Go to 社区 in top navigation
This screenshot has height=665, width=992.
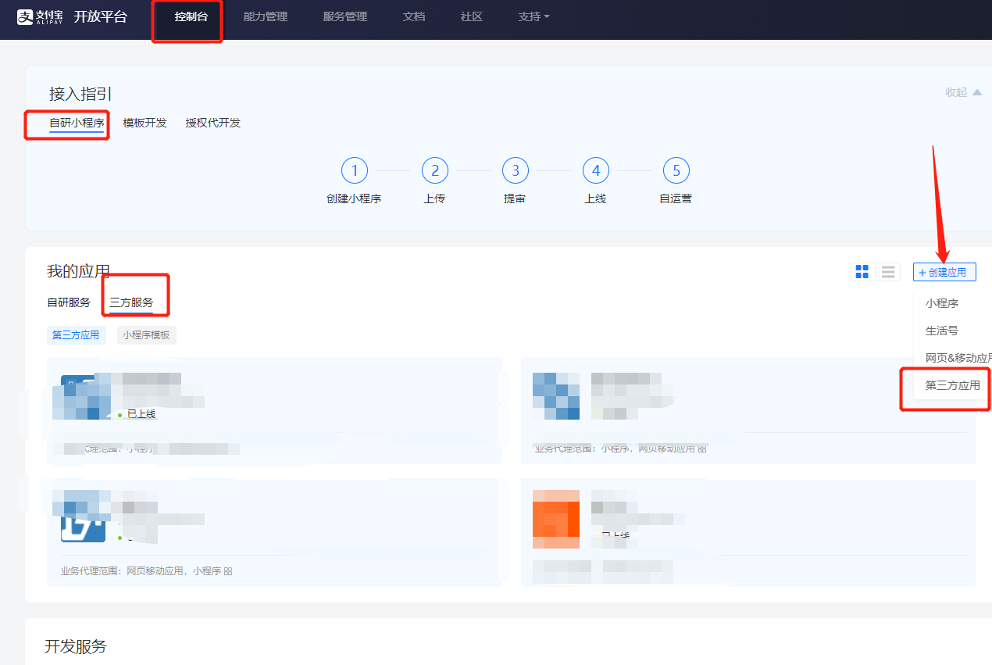click(x=471, y=16)
